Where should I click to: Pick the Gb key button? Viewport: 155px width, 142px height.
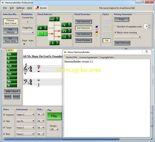(x=12, y=66)
